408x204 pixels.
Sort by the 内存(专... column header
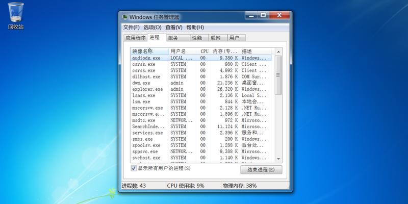225,52
